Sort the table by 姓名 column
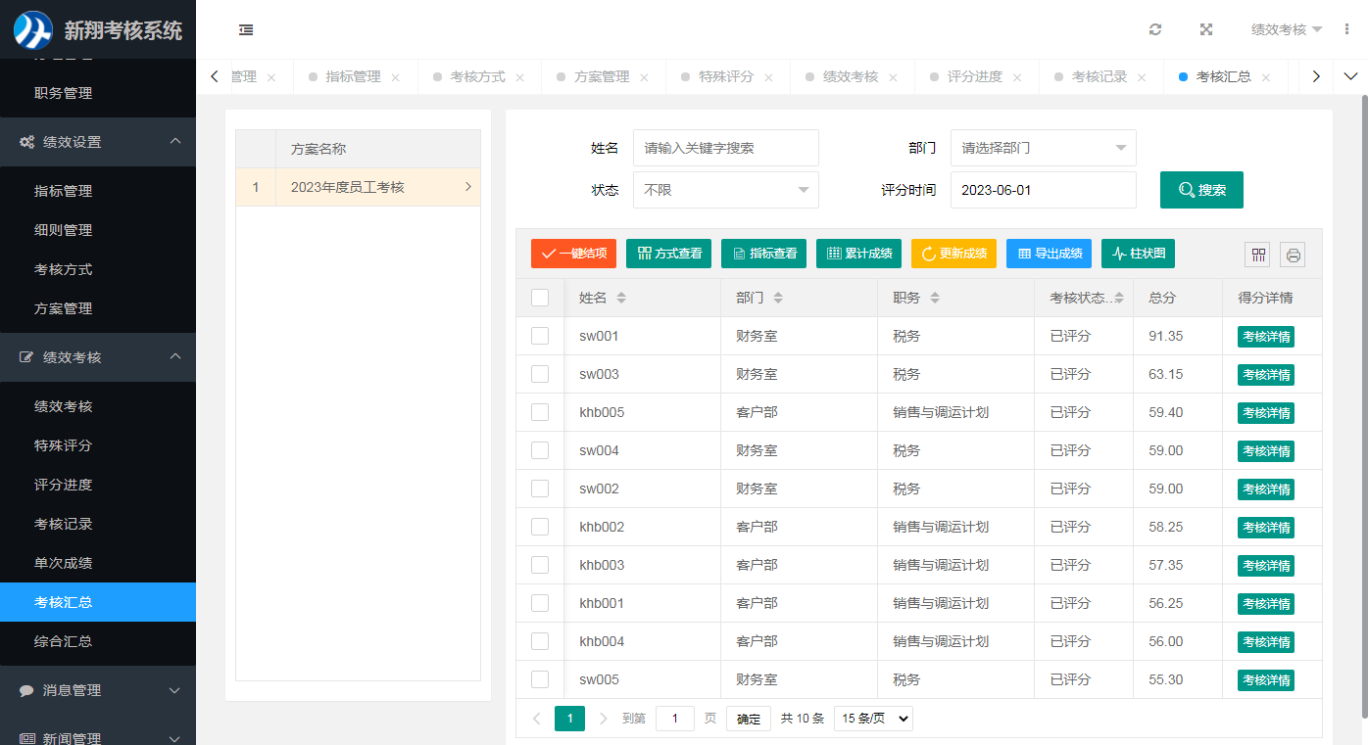The image size is (1368, 745). (620, 298)
